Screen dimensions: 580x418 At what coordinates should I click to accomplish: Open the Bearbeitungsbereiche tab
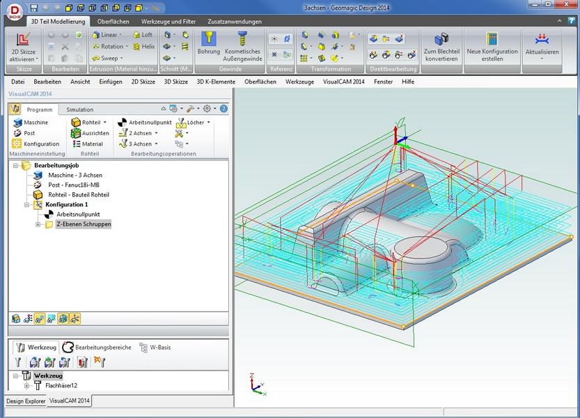(97, 347)
